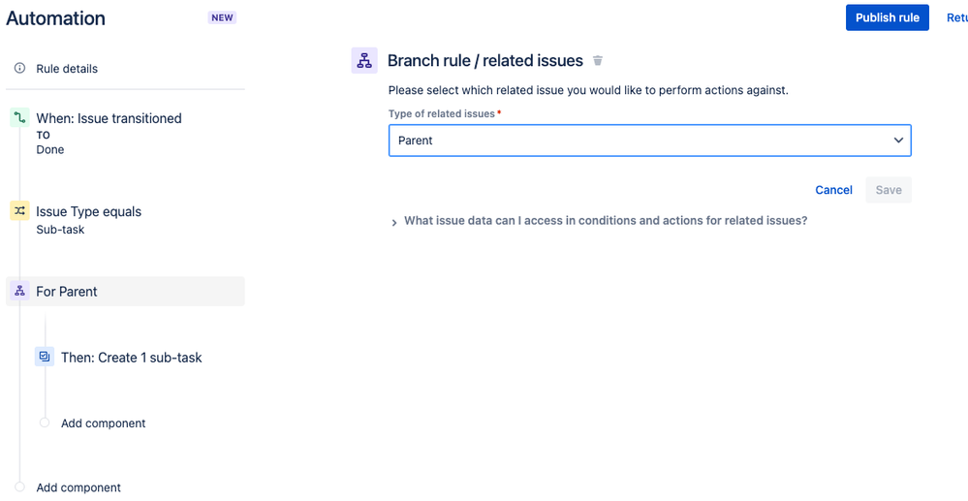Click the yellow Issue Type condition icon
The width and height of the screenshot is (968, 501).
(19, 211)
